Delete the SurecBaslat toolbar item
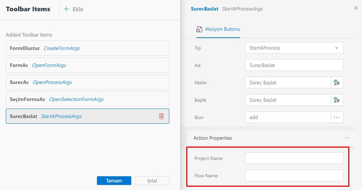 tap(161, 116)
